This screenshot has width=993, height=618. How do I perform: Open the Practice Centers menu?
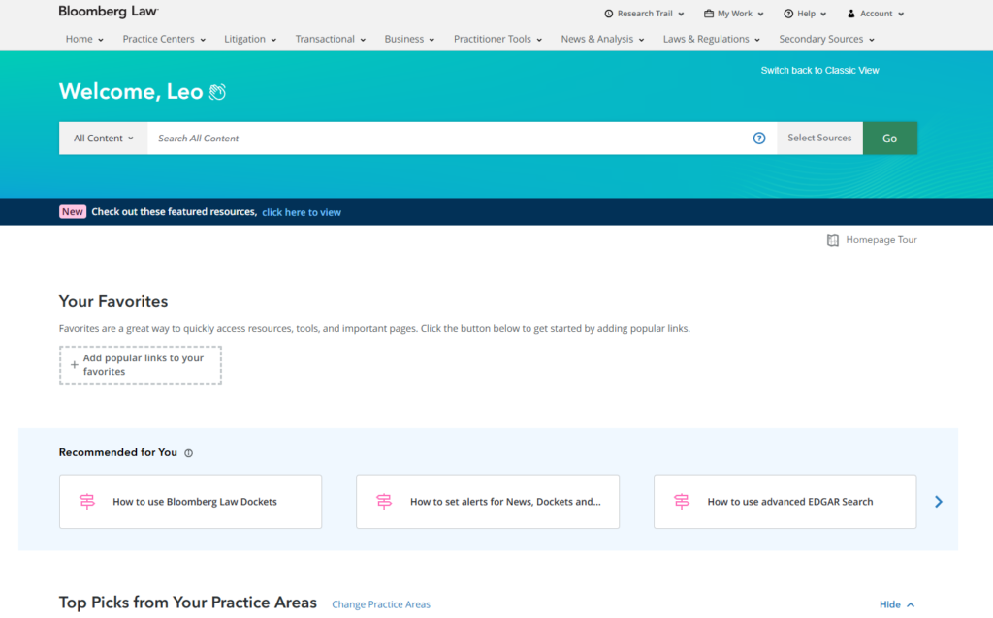pyautogui.click(x=164, y=39)
